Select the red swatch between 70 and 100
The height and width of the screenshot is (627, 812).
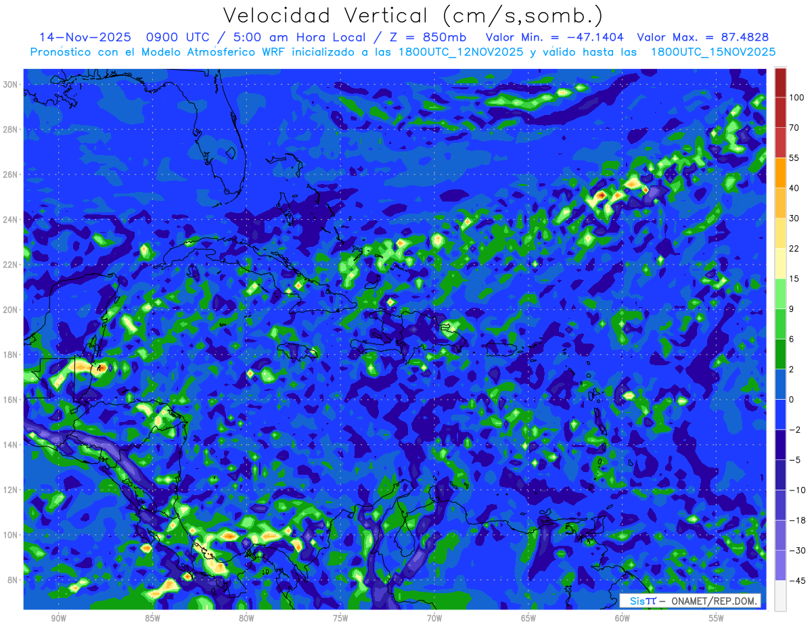[780, 113]
